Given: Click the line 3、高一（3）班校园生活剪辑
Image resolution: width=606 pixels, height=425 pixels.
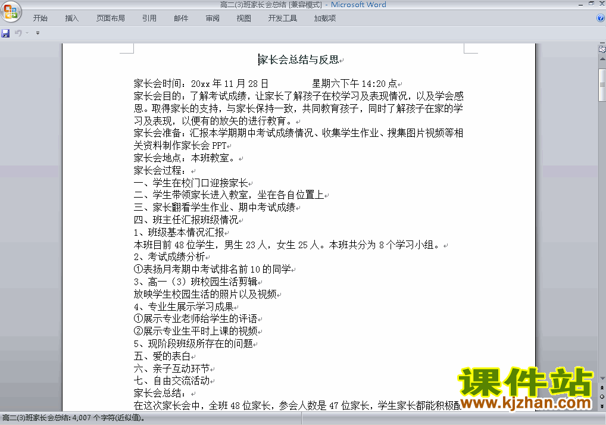Looking at the screenshot, I should (196, 282).
